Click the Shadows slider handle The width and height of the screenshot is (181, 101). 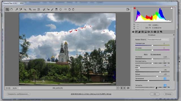160,72
